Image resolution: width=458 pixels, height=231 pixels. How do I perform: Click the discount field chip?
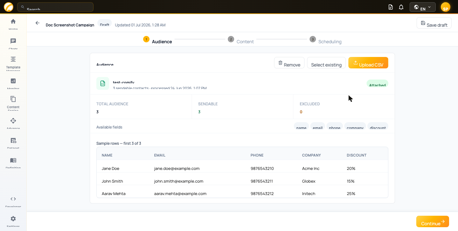tap(378, 127)
